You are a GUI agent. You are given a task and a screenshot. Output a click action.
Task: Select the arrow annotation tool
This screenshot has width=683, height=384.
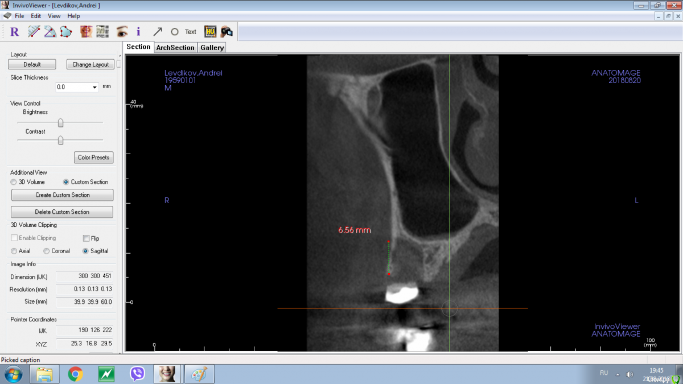point(158,32)
